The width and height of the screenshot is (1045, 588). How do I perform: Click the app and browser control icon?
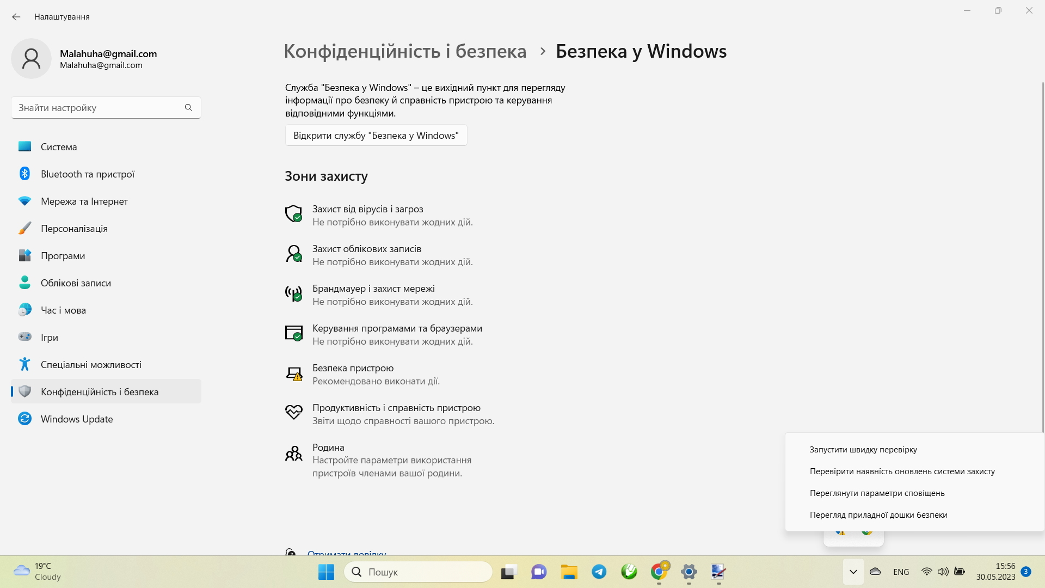(293, 332)
